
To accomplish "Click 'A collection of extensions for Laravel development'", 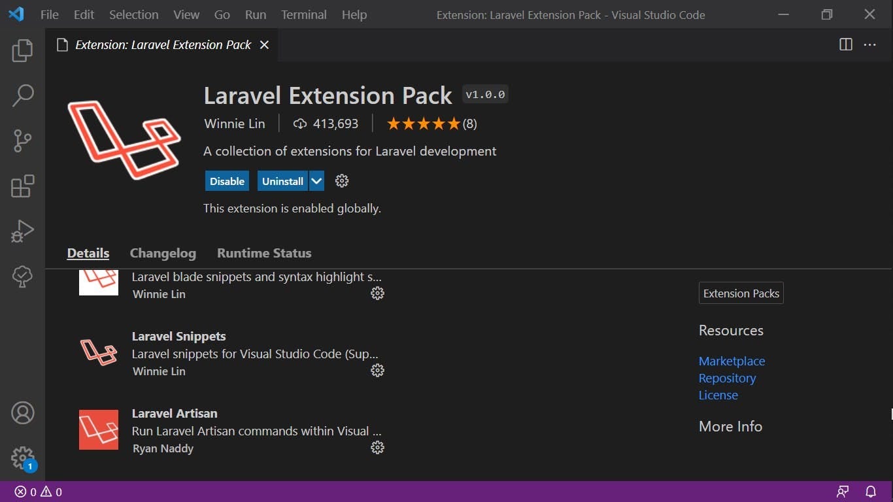I will point(350,151).
